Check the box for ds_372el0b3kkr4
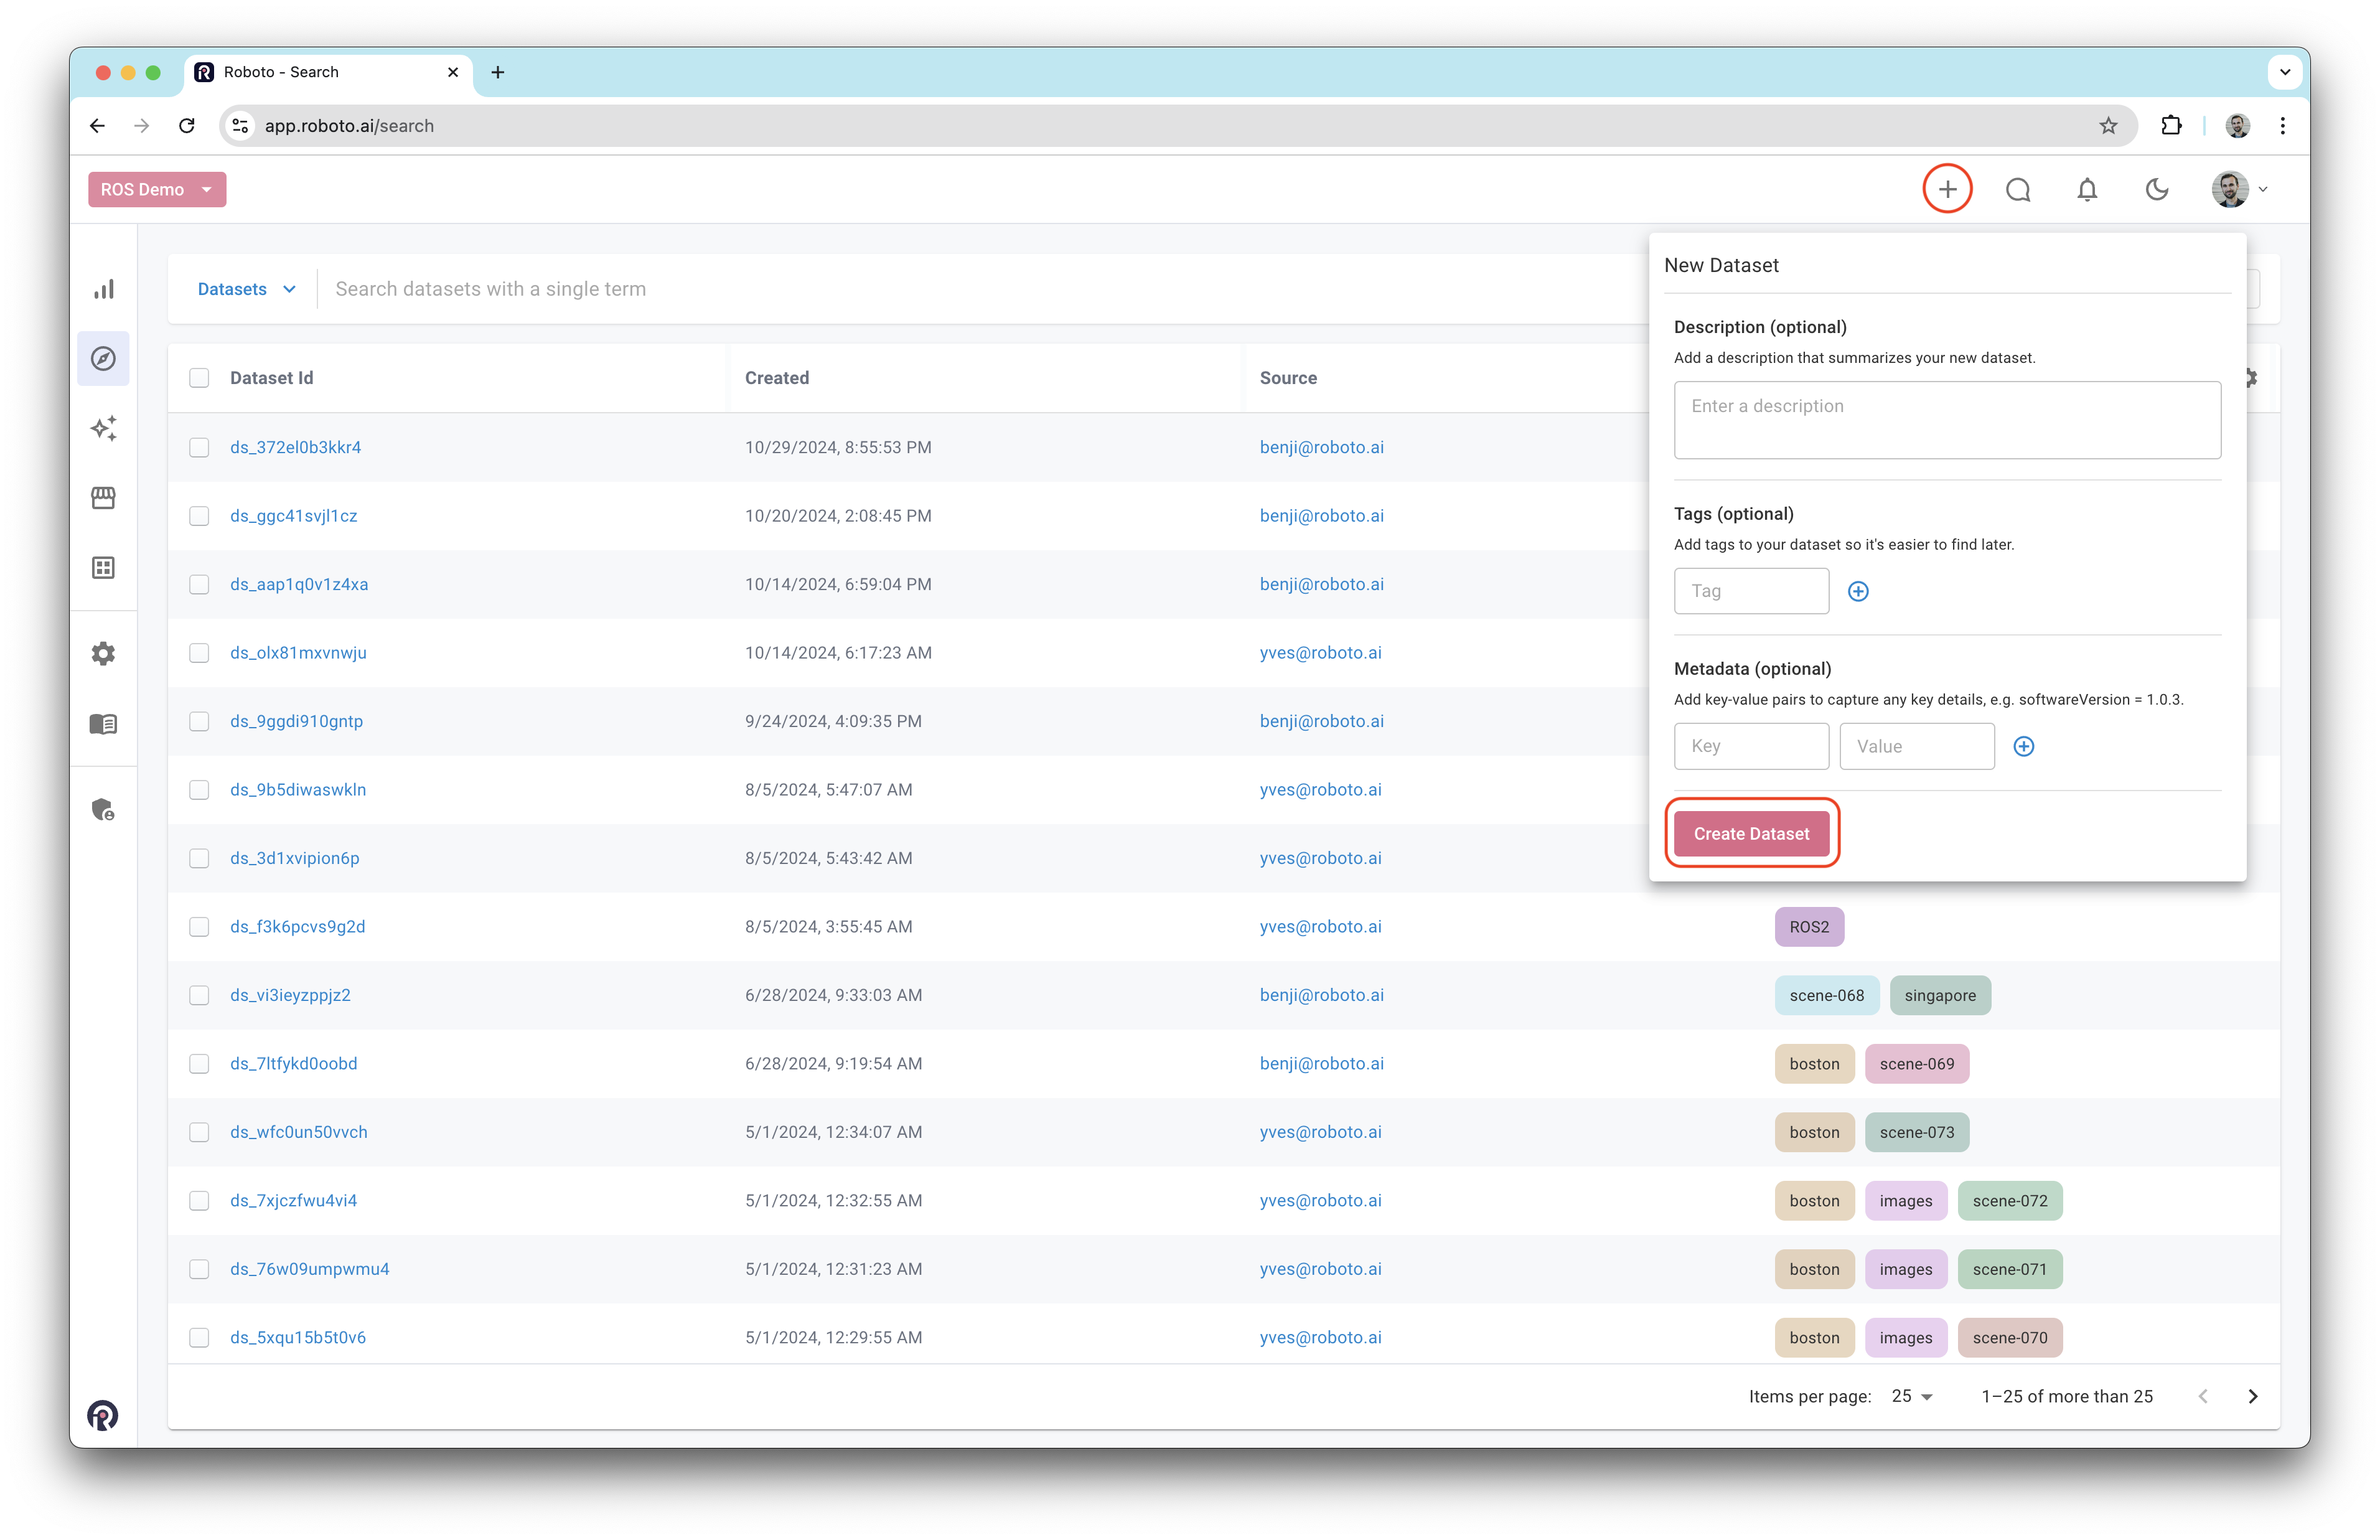Image resolution: width=2380 pixels, height=1540 pixels. [x=199, y=447]
